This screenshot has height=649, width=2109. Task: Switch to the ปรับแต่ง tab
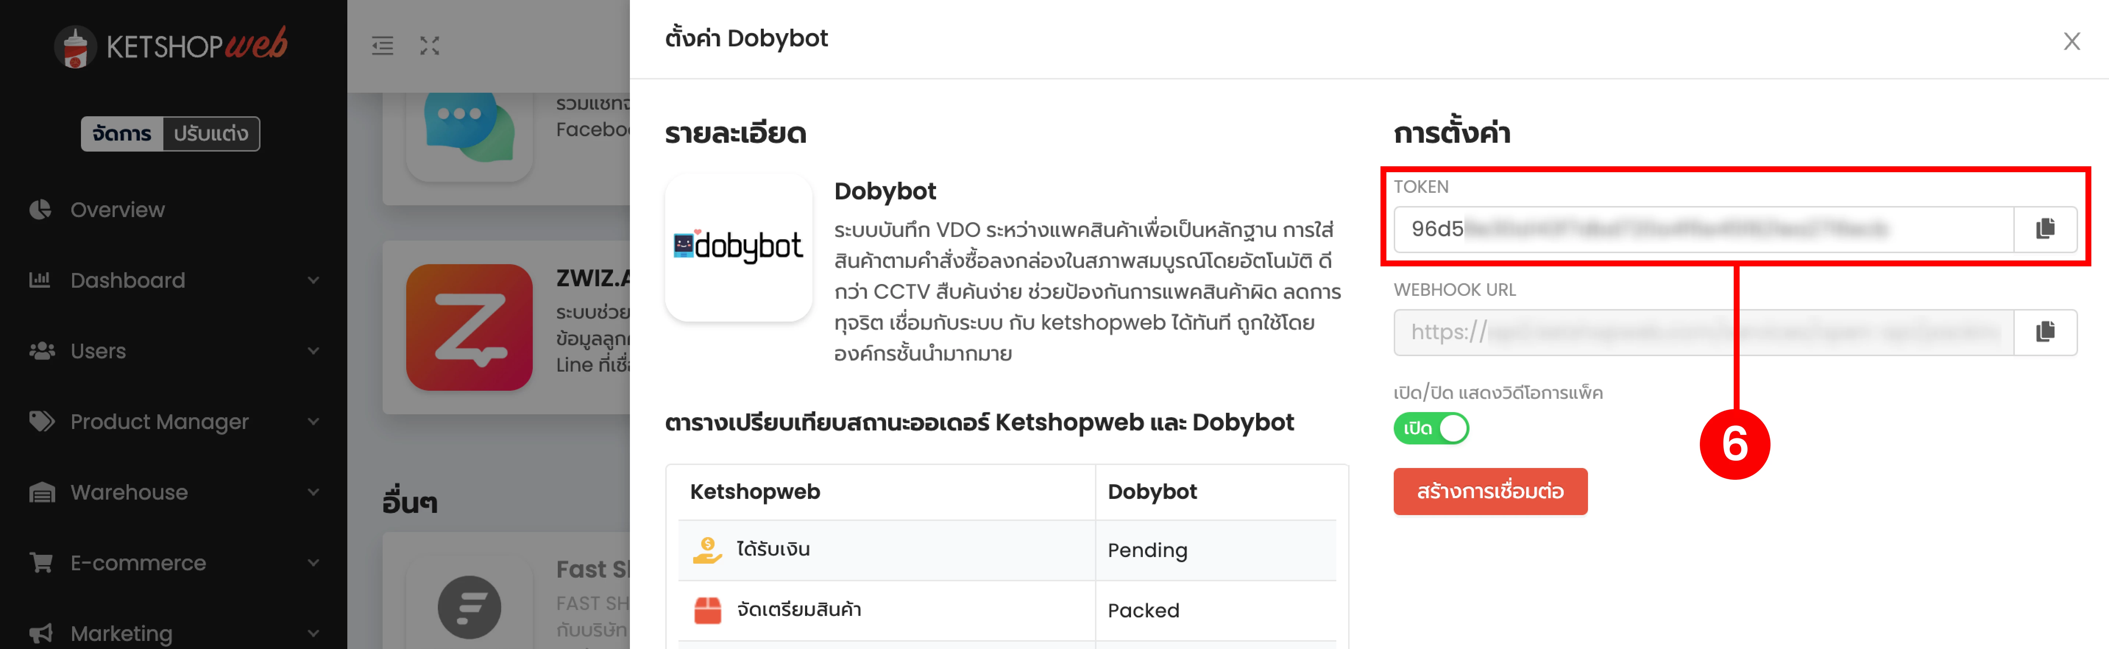211,134
